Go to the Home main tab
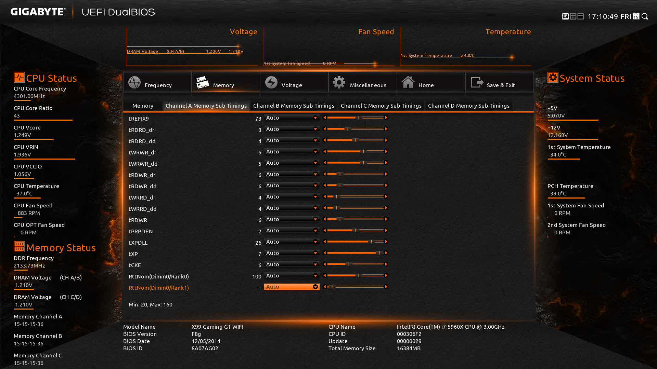 coord(431,82)
